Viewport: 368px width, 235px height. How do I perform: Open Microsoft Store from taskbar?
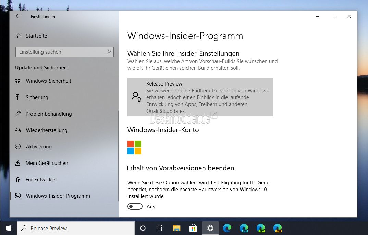pos(193,228)
